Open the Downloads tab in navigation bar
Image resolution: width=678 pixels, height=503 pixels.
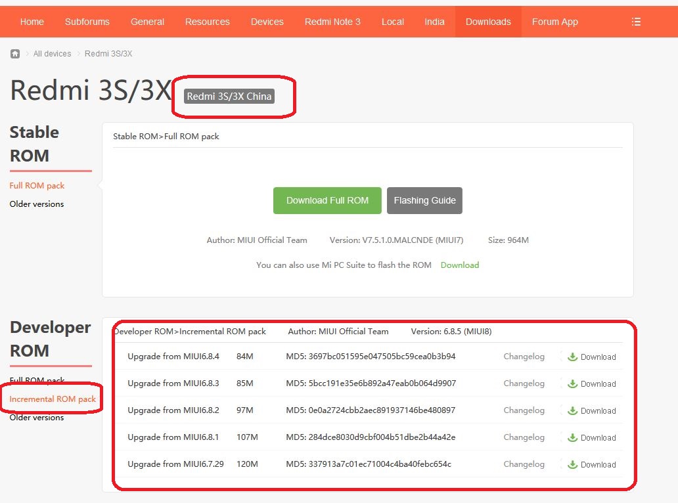487,22
